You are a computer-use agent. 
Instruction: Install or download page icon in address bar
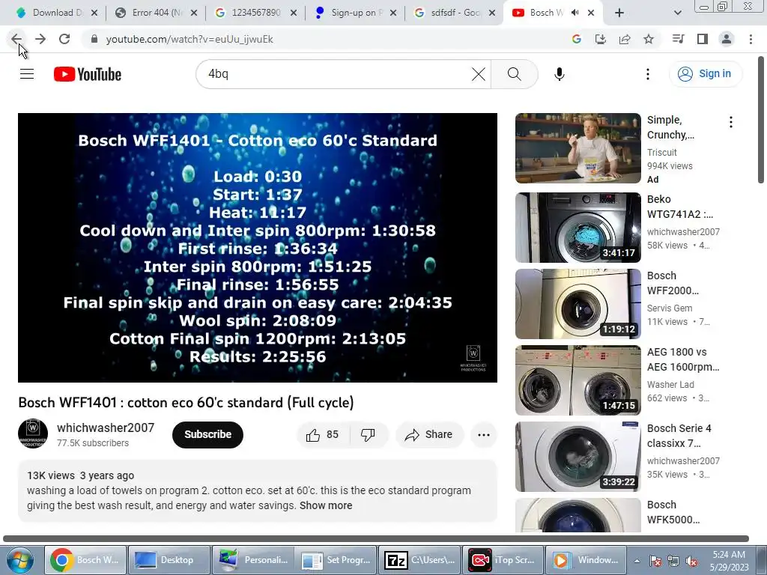(x=600, y=39)
